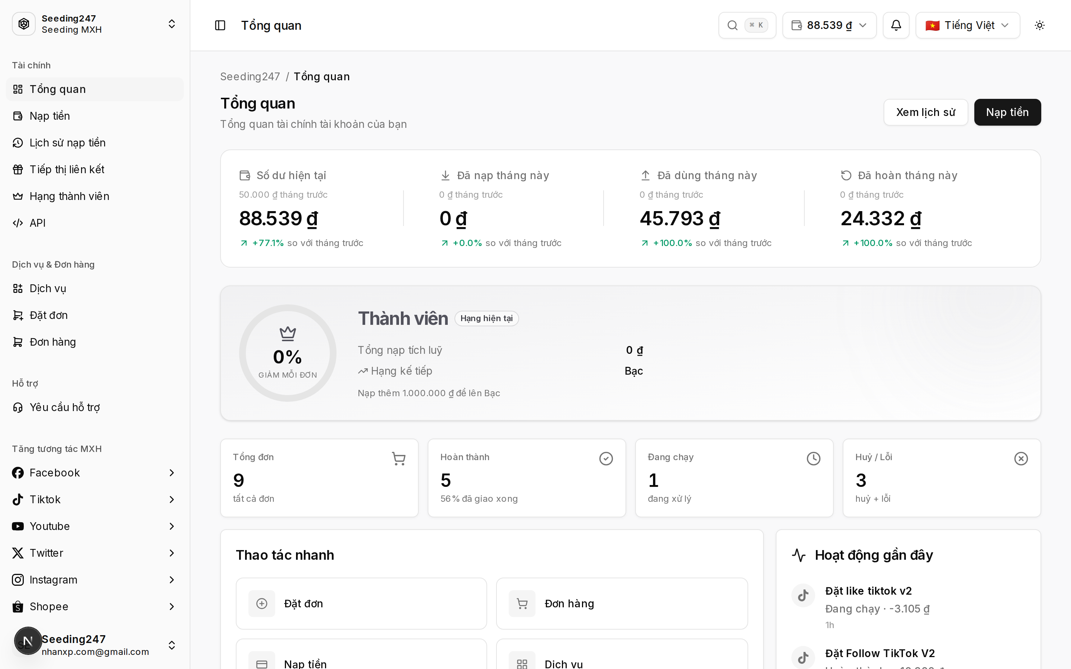Click the 0% discount progress ring
This screenshot has height=669, width=1071.
pos(288,353)
